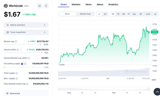This screenshot has height=96, width=160.
Task: Show Volume/Market cap info icon
Action: pyautogui.click(x=29, y=58)
